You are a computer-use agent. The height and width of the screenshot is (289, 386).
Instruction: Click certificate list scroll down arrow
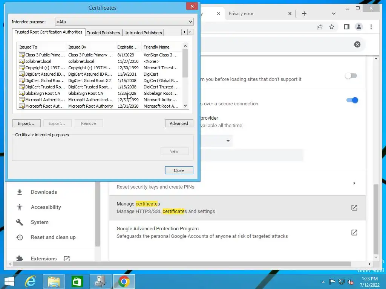pos(185,106)
